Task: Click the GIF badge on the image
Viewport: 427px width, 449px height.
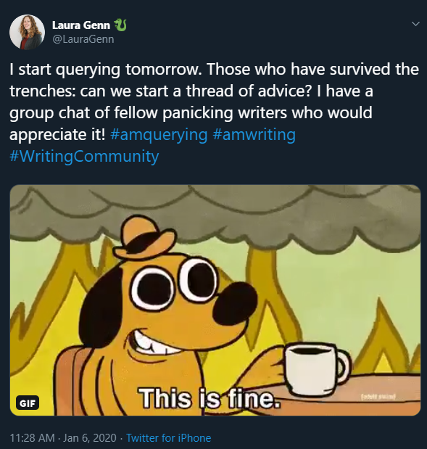Action: click(28, 403)
